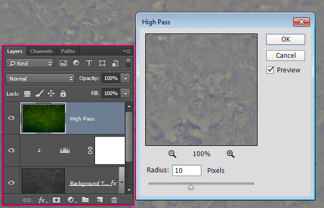This screenshot has height=208, width=324.
Task: Open the Fill slider dropdown arrow
Action: (125, 93)
